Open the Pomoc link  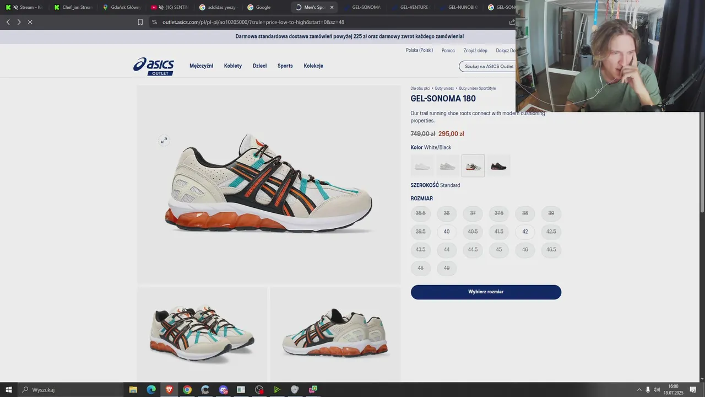448,50
